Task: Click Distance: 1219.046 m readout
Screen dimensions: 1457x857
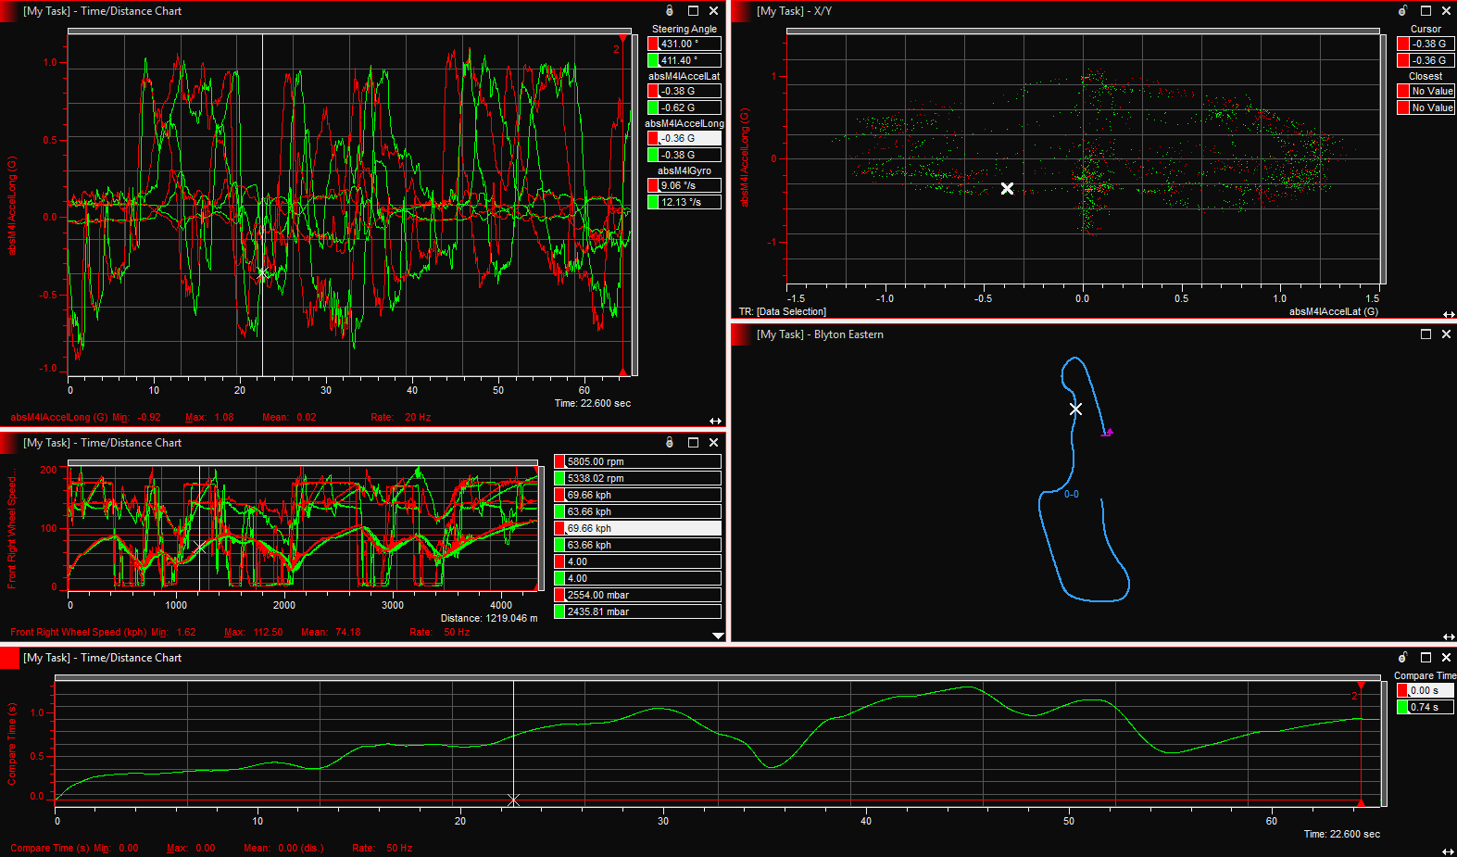Action: click(489, 618)
